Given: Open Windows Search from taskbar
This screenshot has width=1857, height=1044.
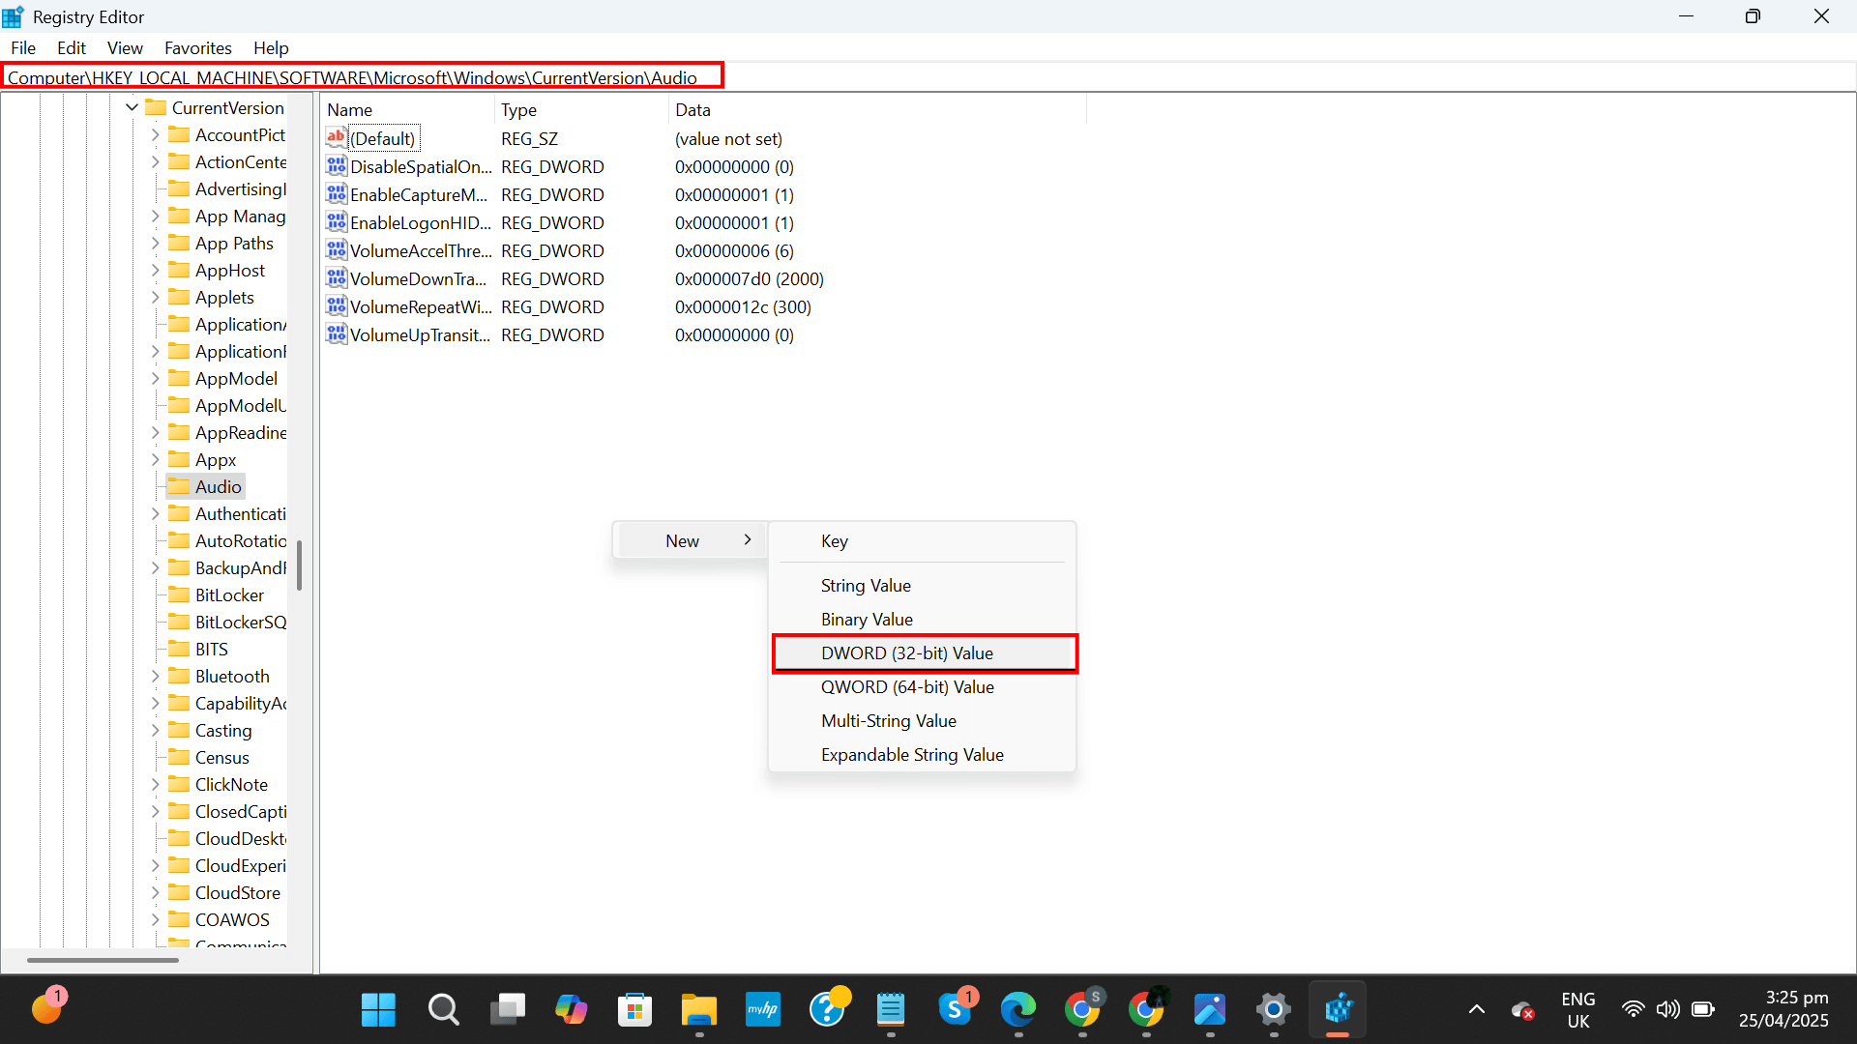Looking at the screenshot, I should pyautogui.click(x=443, y=1008).
